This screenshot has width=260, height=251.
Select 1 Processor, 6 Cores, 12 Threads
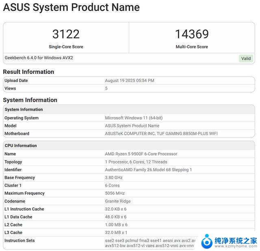click(136, 162)
